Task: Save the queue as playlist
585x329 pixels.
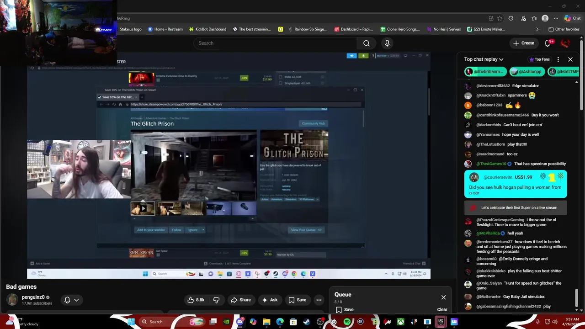Action: click(x=345, y=310)
